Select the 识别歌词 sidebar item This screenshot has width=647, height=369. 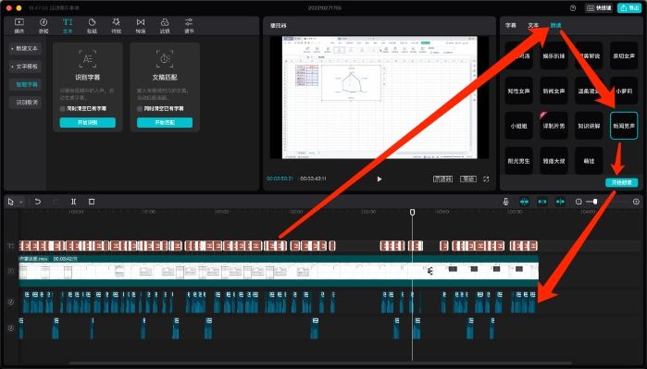pyautogui.click(x=26, y=103)
